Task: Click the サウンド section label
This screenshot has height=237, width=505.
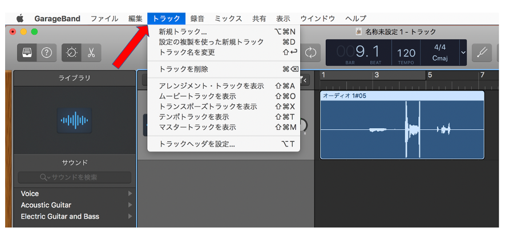Action: [x=74, y=163]
